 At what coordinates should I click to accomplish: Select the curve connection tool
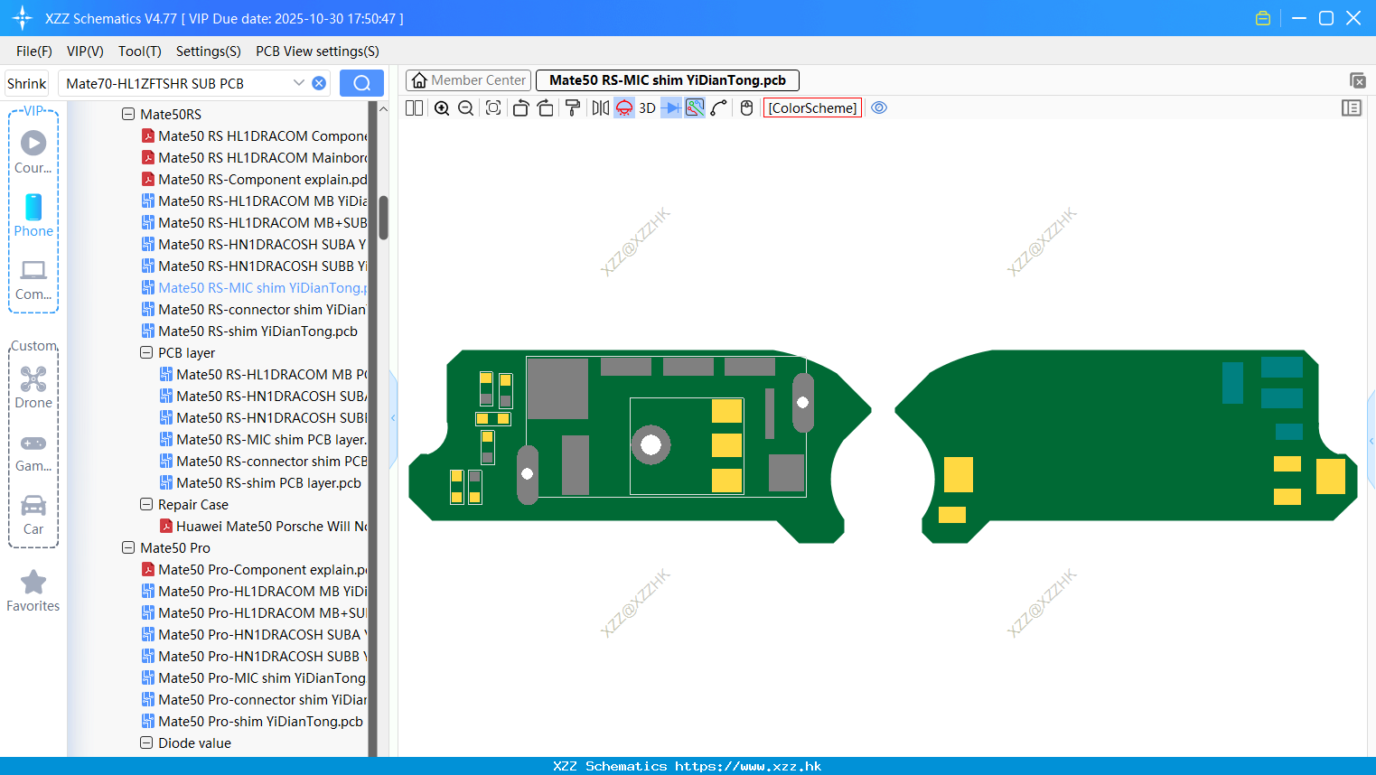[719, 107]
